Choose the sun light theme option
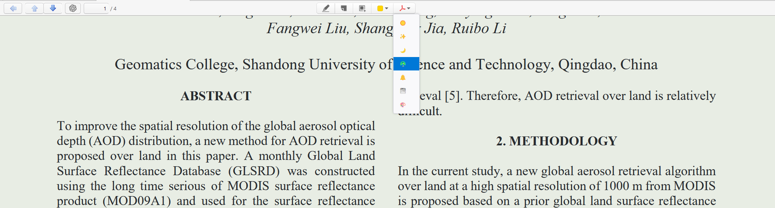 pyautogui.click(x=406, y=23)
